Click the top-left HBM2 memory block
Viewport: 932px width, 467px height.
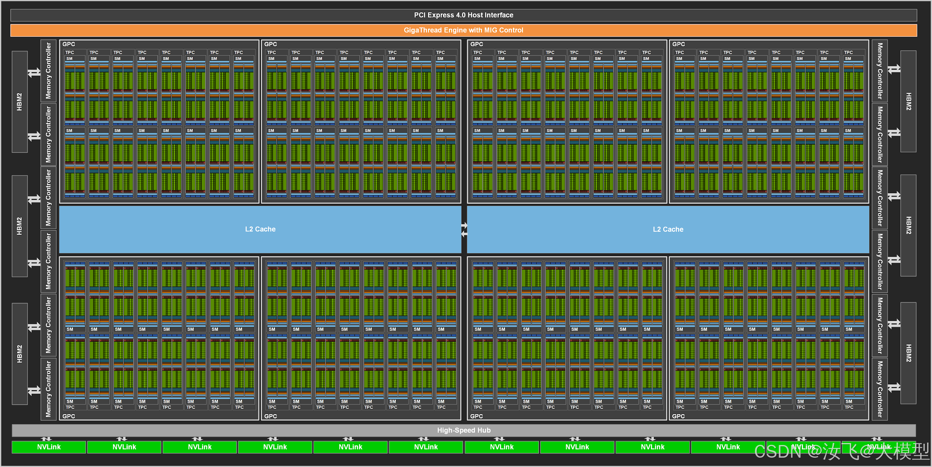point(20,102)
